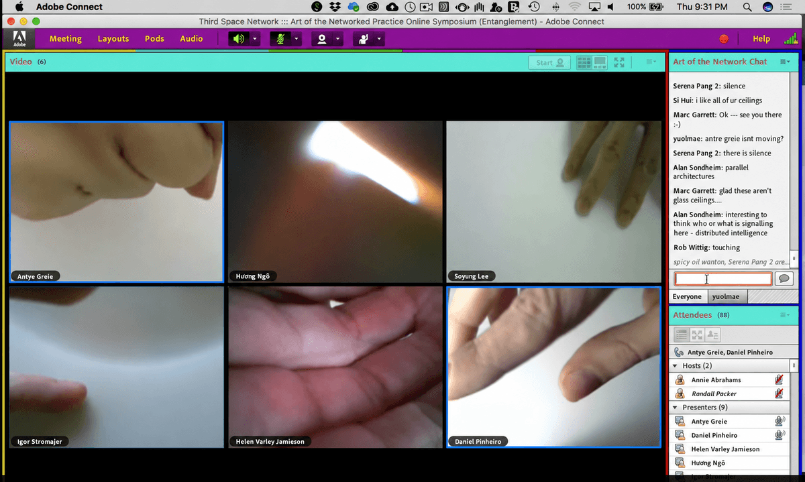Screen dimensions: 805x482
Task: Click the chat message input field
Action: [723, 279]
